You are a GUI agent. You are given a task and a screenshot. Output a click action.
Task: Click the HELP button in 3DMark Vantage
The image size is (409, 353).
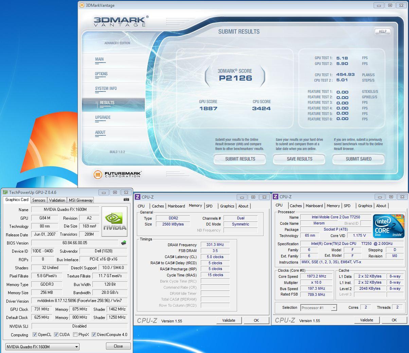pyautogui.click(x=383, y=31)
